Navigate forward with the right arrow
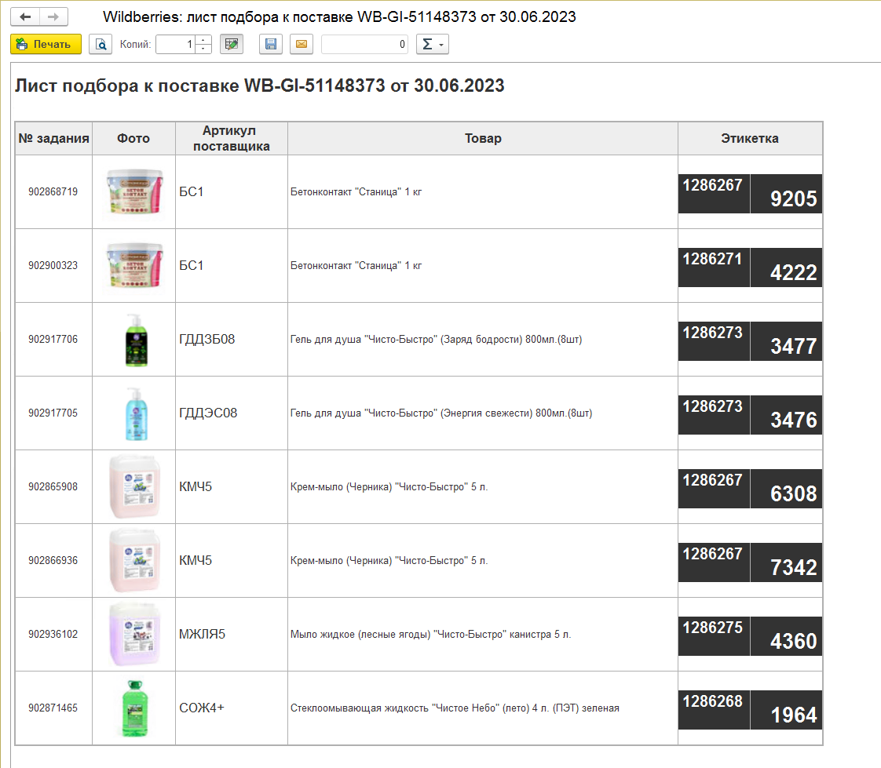The height and width of the screenshot is (768, 881). click(53, 16)
